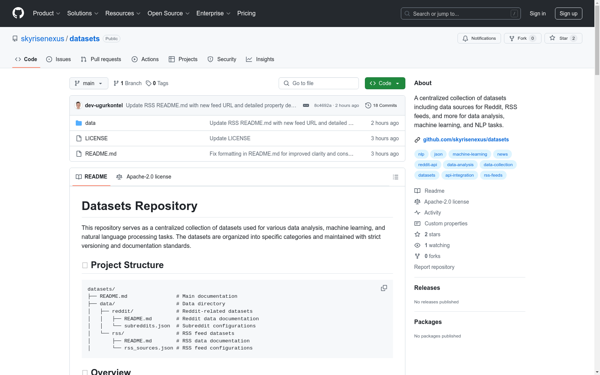Open the 8c4692a commit hash link
This screenshot has height=375, width=600.
(x=323, y=105)
